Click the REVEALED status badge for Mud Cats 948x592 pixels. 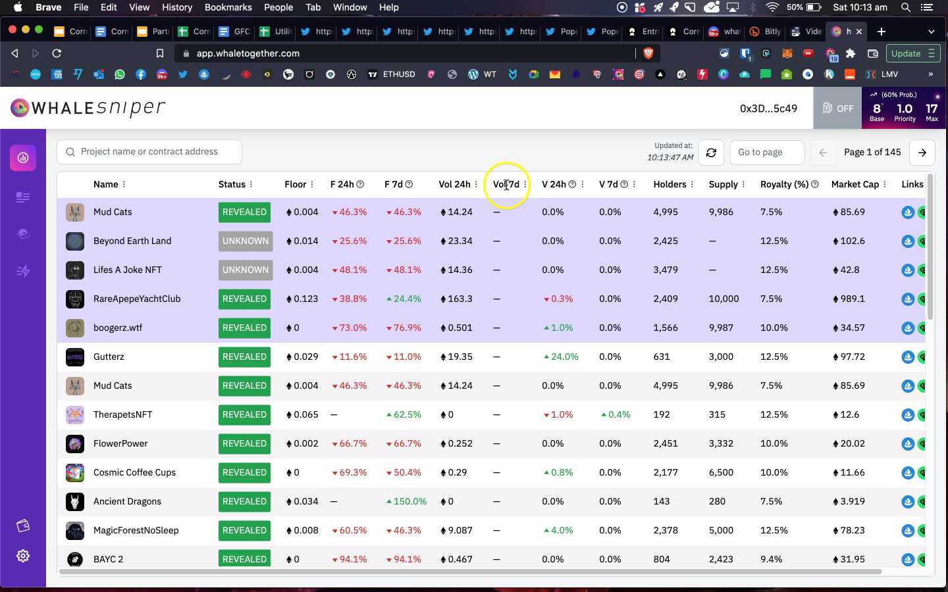tap(244, 212)
